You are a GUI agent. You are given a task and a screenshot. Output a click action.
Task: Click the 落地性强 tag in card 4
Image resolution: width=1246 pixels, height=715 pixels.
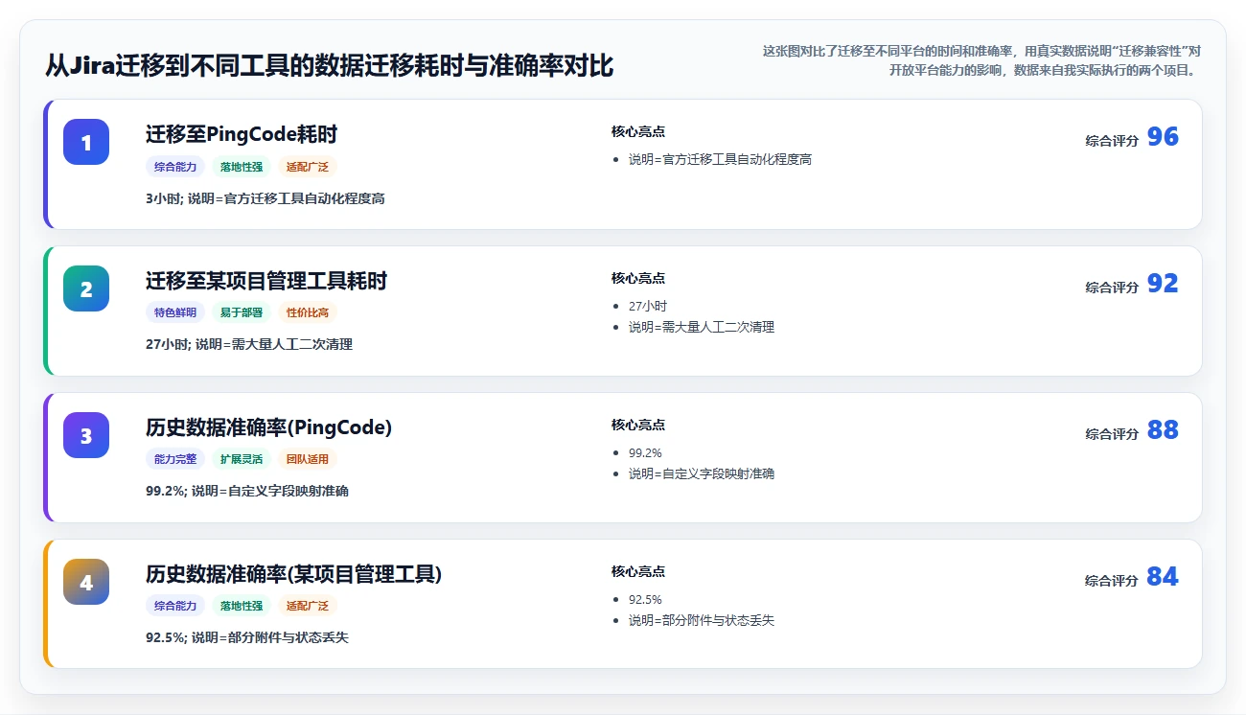point(242,606)
